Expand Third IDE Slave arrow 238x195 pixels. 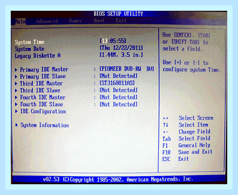(x=16, y=90)
